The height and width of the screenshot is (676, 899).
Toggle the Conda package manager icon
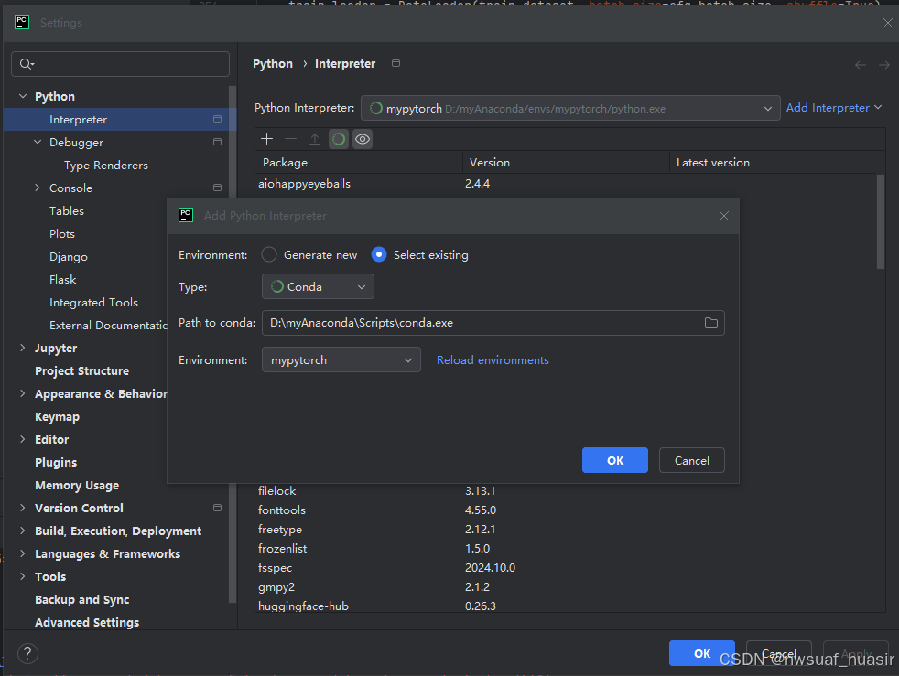(339, 139)
